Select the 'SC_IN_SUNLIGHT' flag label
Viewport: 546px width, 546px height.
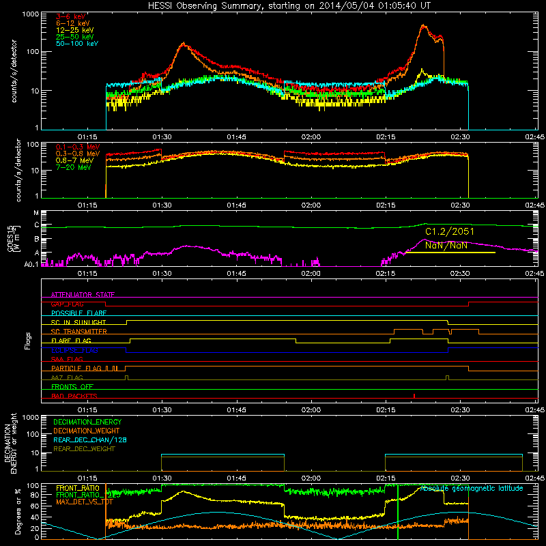[x=78, y=322]
